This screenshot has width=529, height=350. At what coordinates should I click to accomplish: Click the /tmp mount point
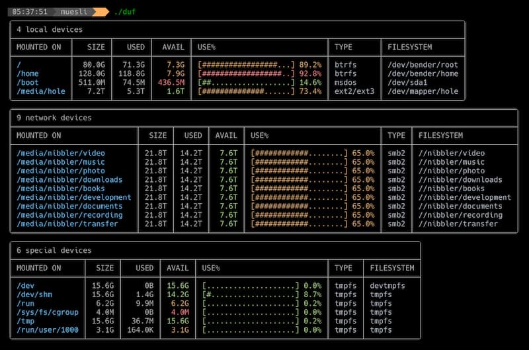(25, 321)
